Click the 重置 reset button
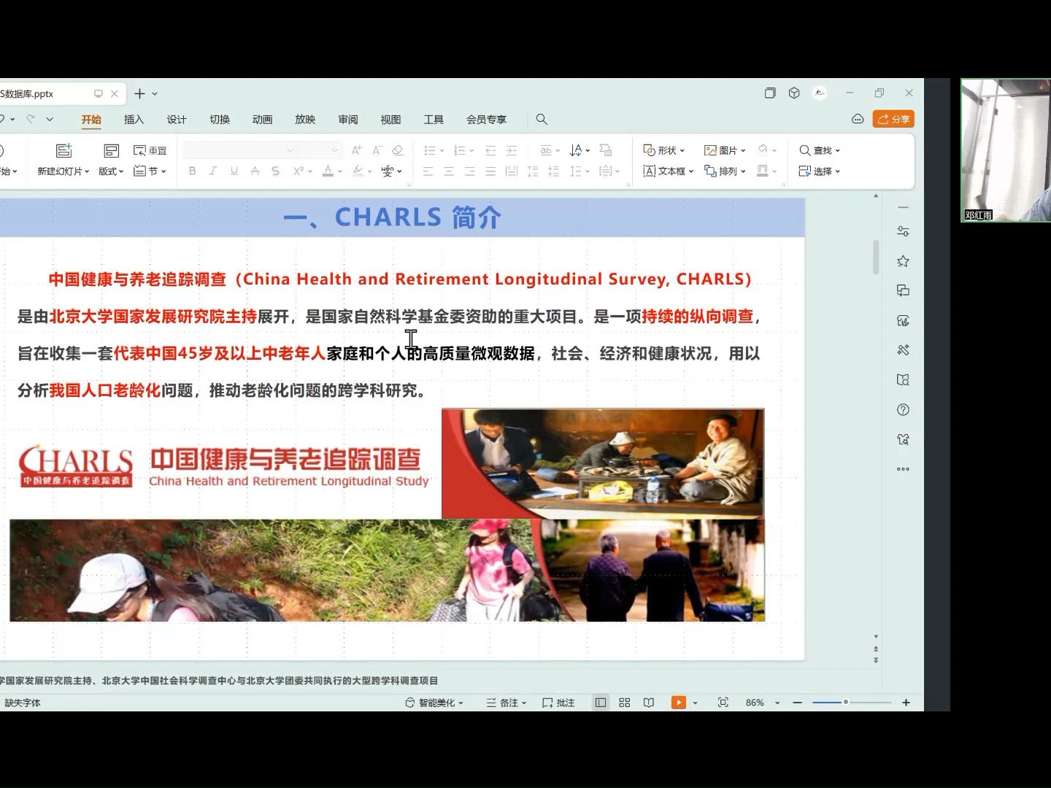 [150, 150]
